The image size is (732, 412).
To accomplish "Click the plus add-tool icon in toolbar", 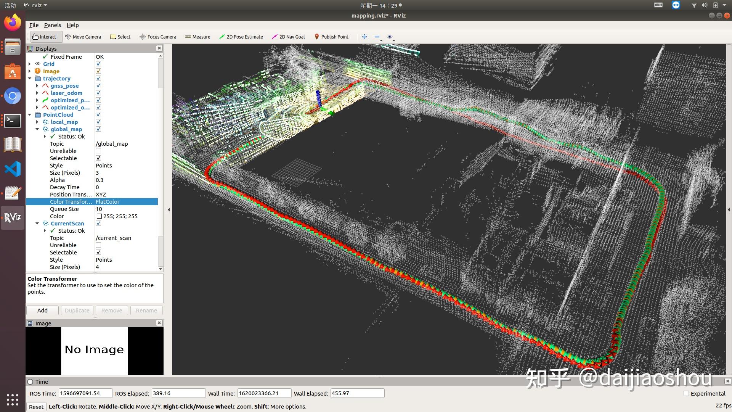I will (364, 37).
